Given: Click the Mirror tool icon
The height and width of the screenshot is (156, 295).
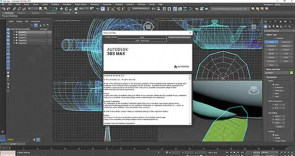Looking at the screenshot, I should [x=154, y=9].
